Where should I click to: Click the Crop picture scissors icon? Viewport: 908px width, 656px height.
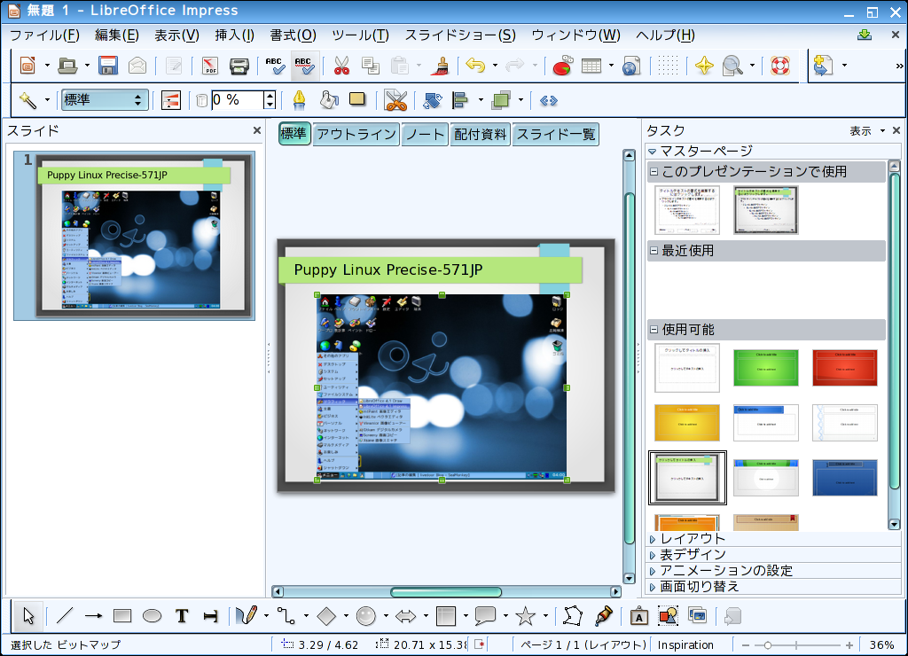[x=396, y=100]
